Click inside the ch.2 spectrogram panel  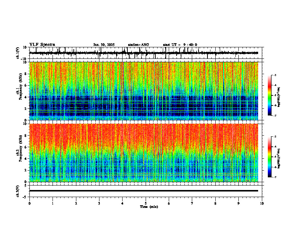point(143,153)
